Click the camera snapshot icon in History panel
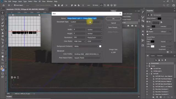Image resolution: width=176 pixels, height=99 pixels. click(x=132, y=26)
